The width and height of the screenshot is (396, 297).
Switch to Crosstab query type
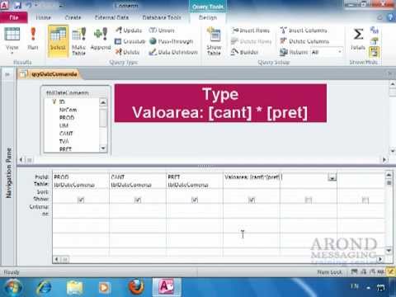coord(130,41)
